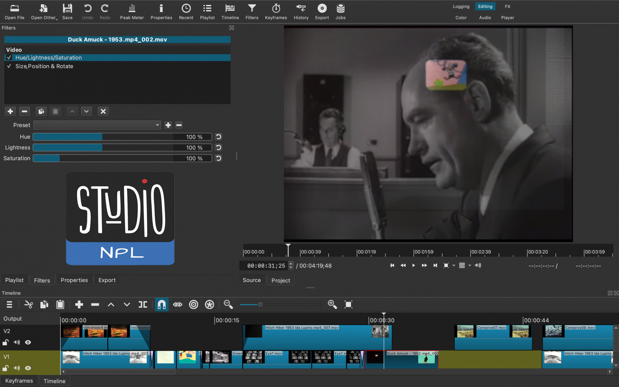Click the Keyframes toolbar icon
Viewport: 619px width, 387px height.
click(x=276, y=12)
